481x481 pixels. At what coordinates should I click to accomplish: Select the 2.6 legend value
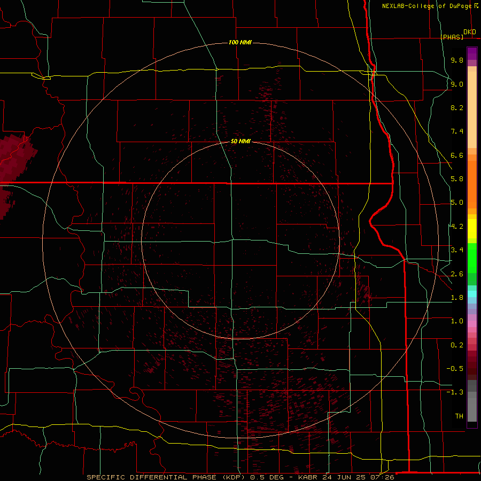click(457, 274)
